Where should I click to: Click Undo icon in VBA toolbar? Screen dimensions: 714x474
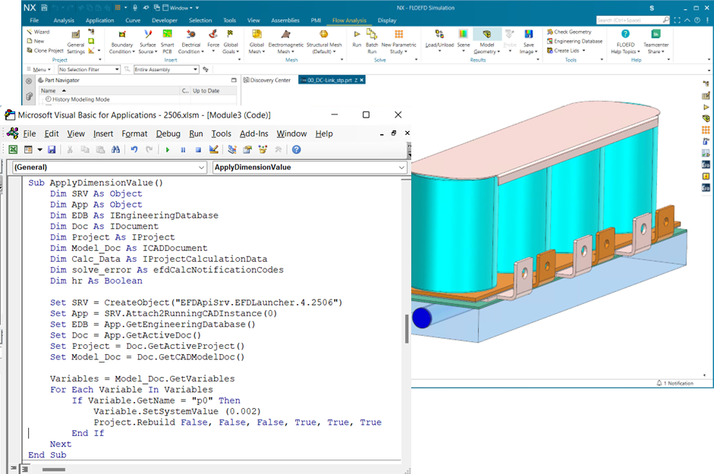click(x=134, y=149)
